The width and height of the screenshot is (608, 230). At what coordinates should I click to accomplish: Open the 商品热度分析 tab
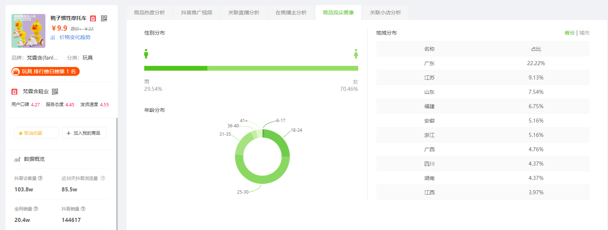tap(149, 13)
